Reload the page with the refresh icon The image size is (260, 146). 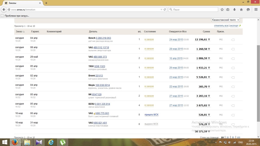point(165,10)
